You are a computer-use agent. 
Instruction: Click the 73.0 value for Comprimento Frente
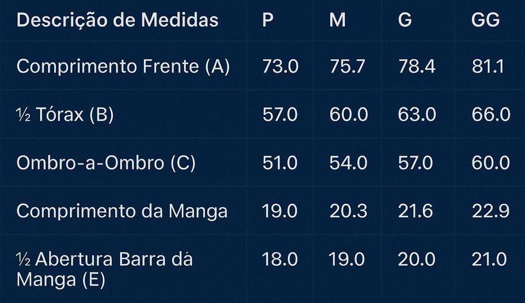point(280,66)
